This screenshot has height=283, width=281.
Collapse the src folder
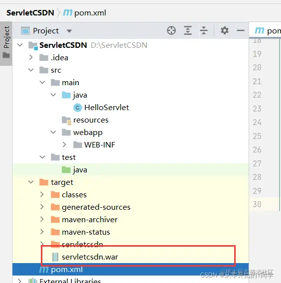pos(31,70)
